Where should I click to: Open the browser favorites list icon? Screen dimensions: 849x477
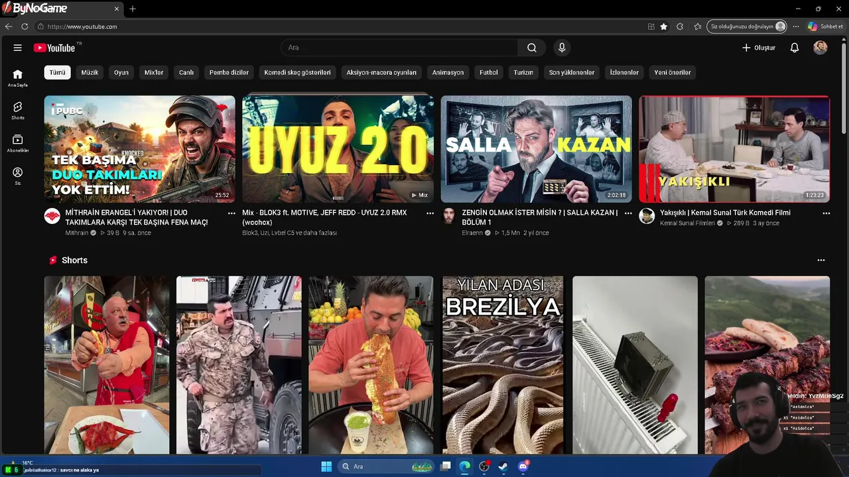pos(698,26)
